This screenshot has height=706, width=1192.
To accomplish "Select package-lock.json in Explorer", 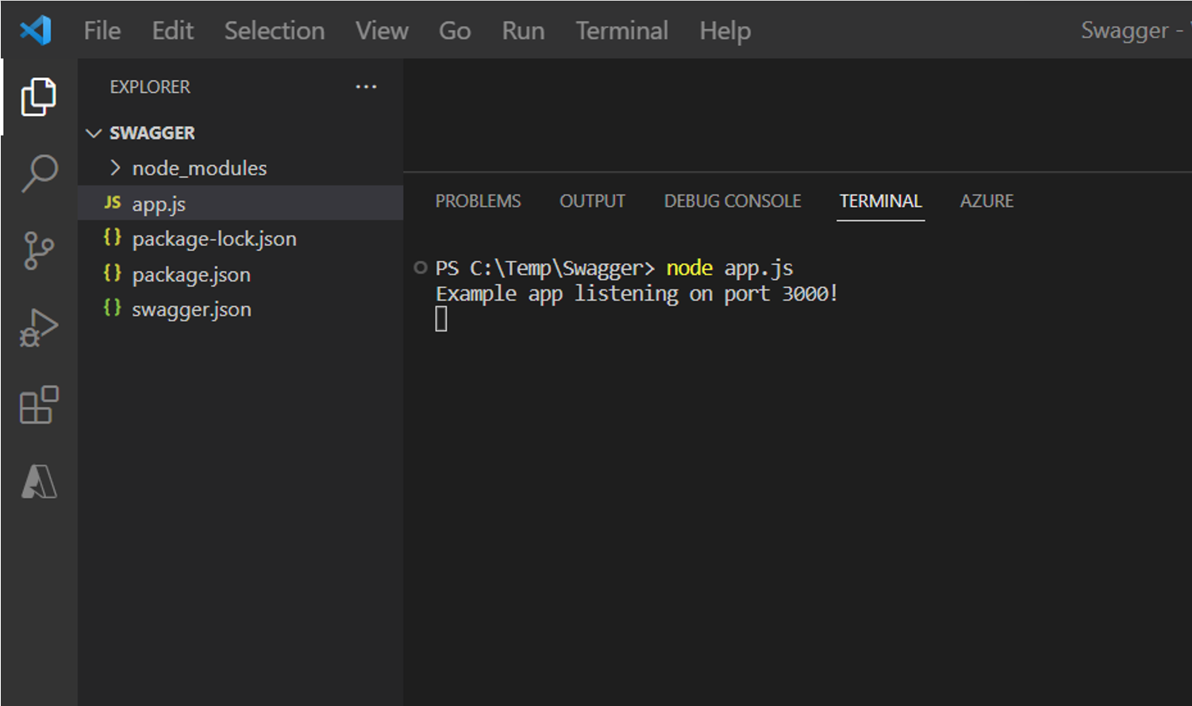I will [214, 238].
